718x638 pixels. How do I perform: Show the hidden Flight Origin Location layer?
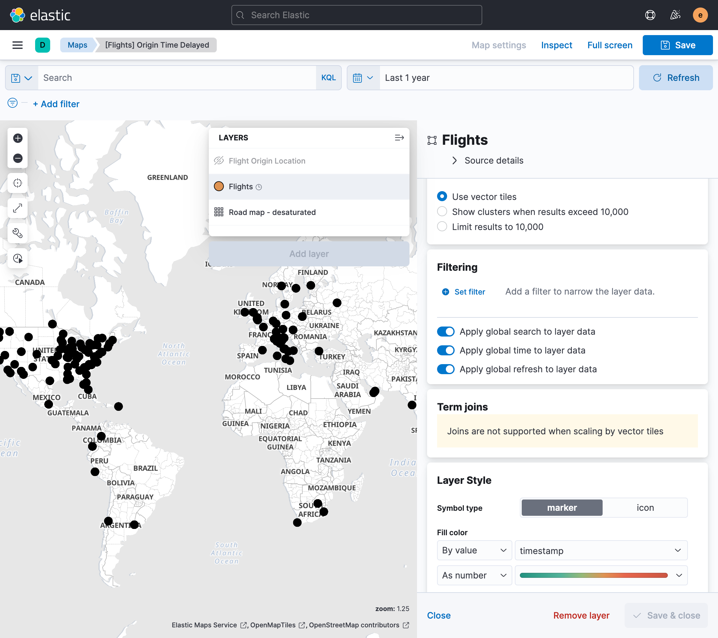(219, 161)
